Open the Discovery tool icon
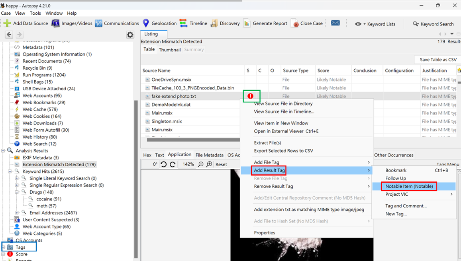 pyautogui.click(x=214, y=23)
